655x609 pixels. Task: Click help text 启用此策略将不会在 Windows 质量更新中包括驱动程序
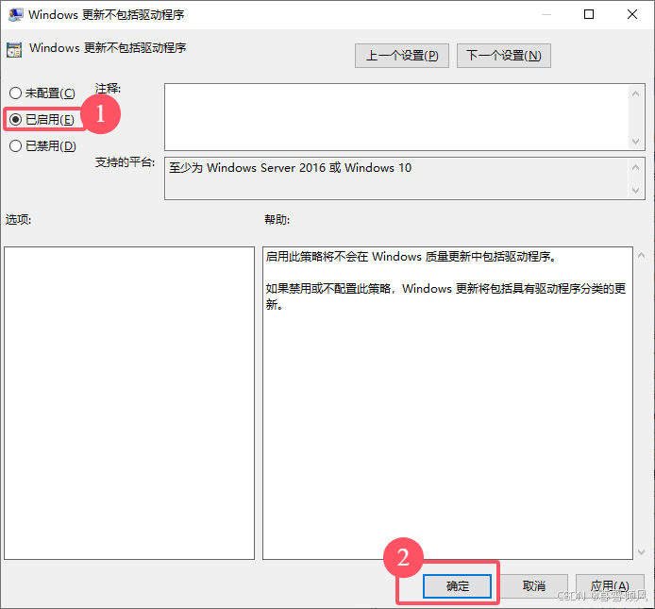(x=411, y=256)
